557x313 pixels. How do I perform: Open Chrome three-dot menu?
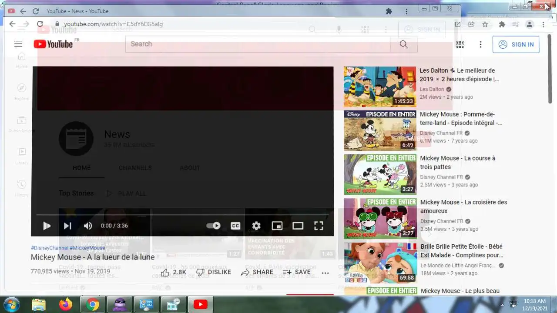544,24
